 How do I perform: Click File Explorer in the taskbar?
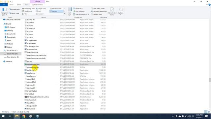pos(17,116)
